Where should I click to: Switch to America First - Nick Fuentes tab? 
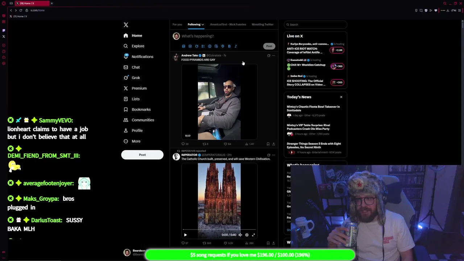(228, 24)
